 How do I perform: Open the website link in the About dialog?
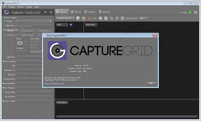tap(54, 83)
